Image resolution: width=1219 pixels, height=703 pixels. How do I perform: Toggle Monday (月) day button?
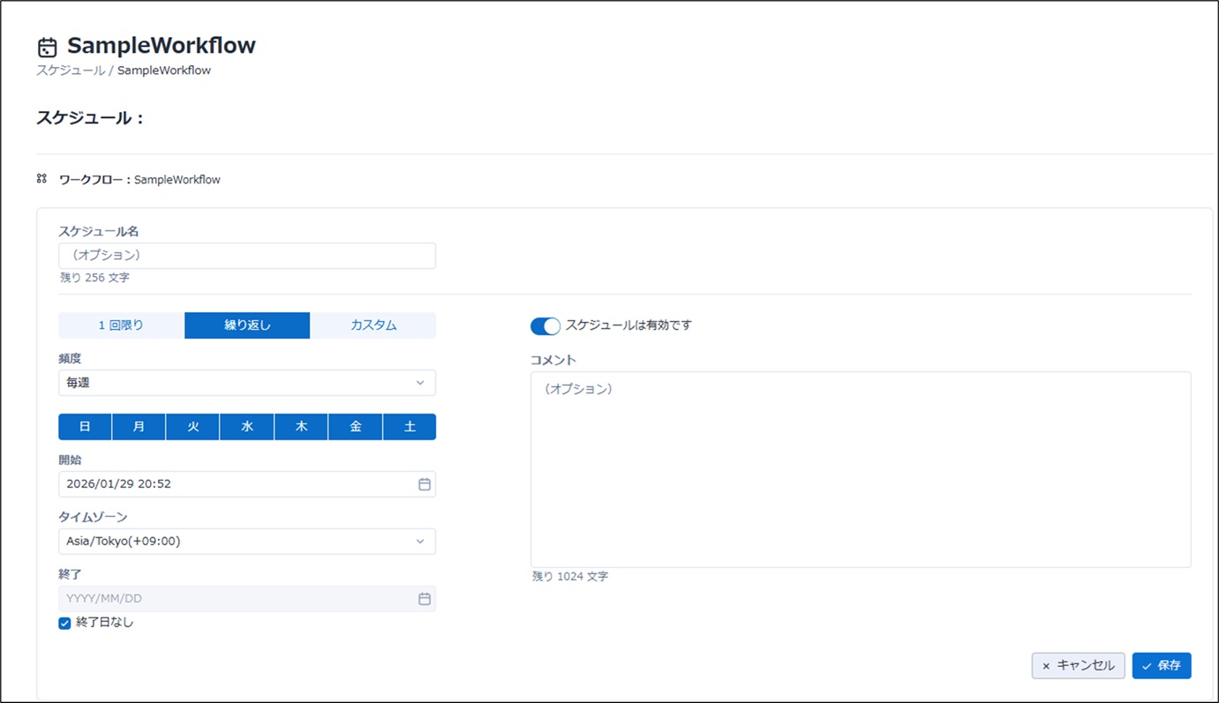[x=139, y=427]
